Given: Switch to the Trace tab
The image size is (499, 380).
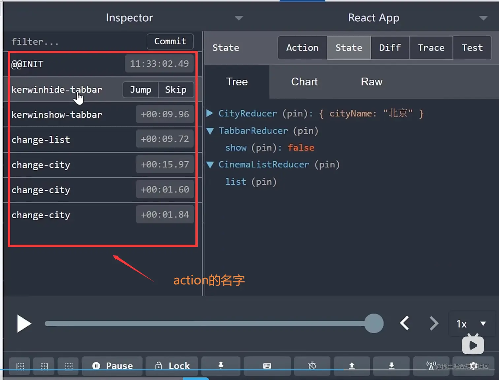Looking at the screenshot, I should click(x=431, y=48).
